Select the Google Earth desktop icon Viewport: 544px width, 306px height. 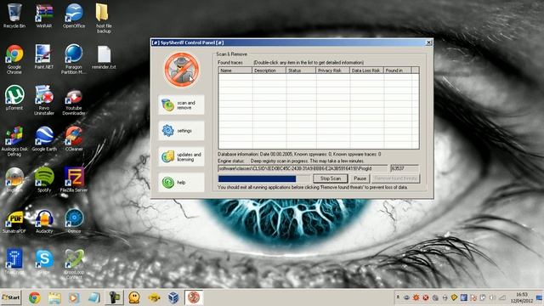click(44, 139)
